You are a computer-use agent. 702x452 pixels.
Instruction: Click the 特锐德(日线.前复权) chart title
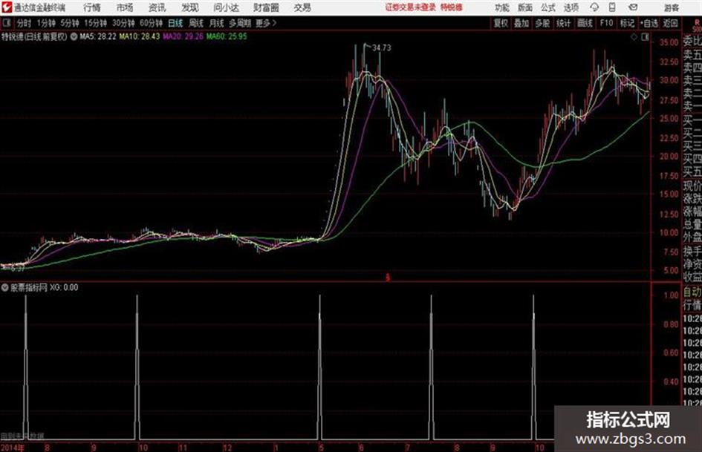(34, 36)
